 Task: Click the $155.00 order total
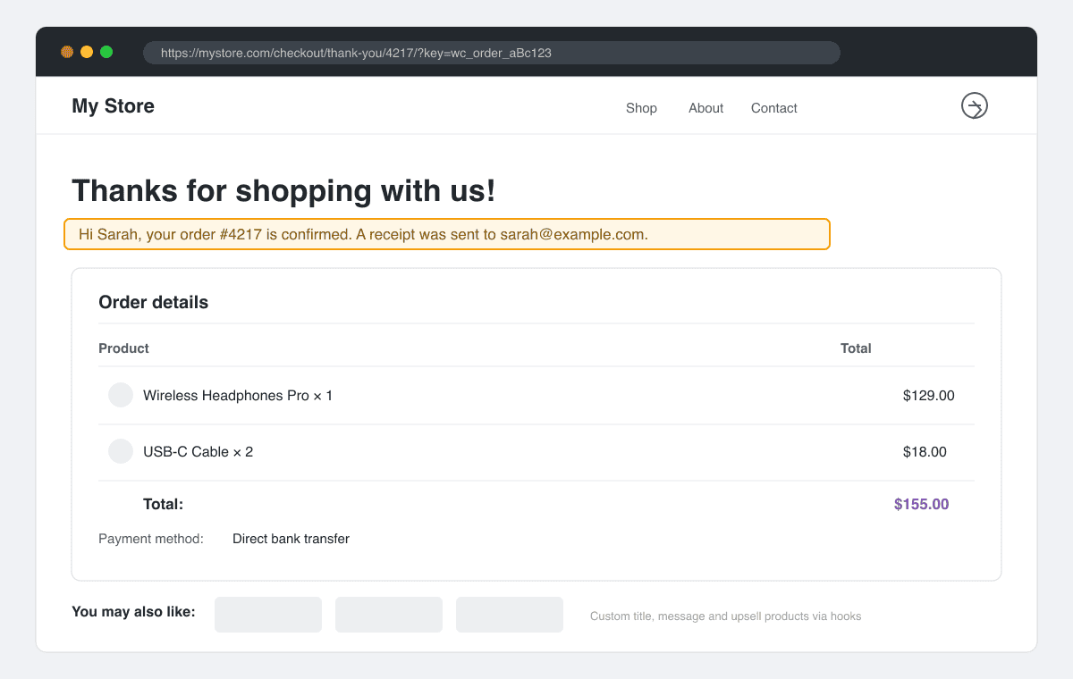(x=921, y=504)
